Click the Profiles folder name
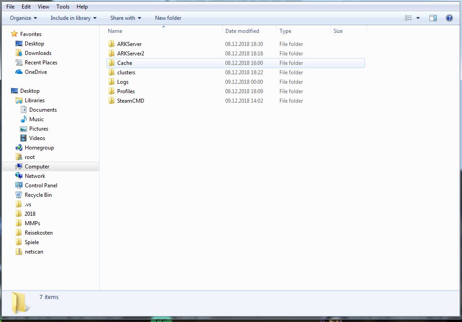 (x=126, y=91)
